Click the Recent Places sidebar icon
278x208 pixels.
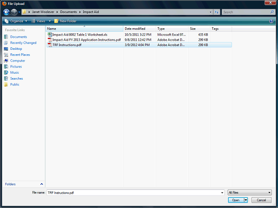[x=6, y=55]
